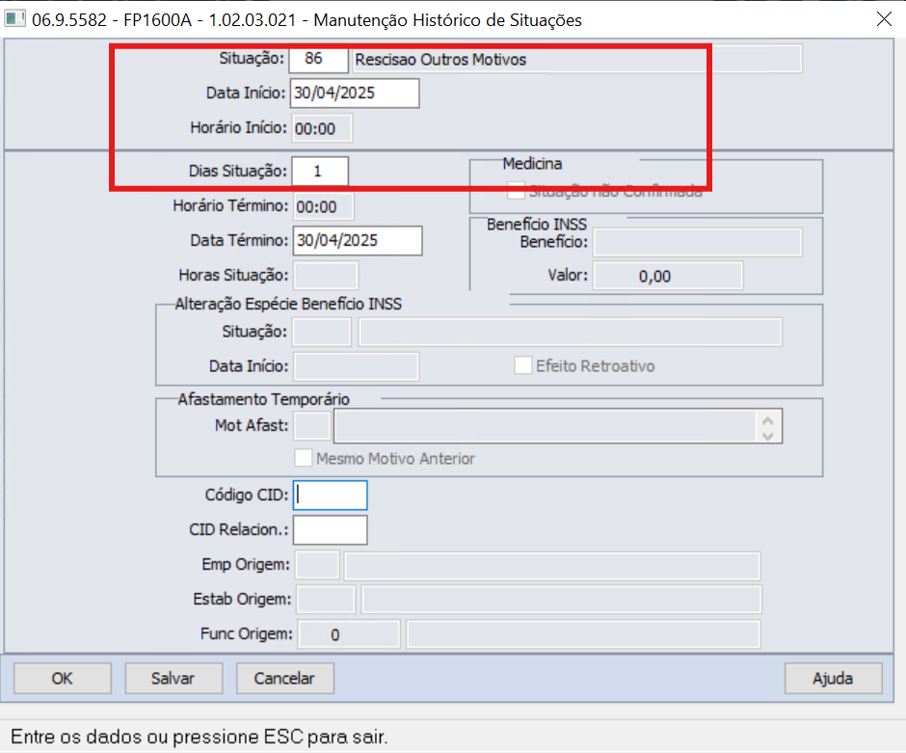Click the Data Início field under Alteração Espécie

(x=356, y=366)
